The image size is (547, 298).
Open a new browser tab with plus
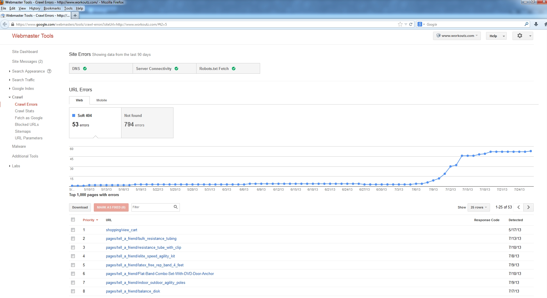pyautogui.click(x=75, y=16)
